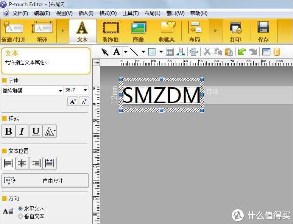
Task: Decrease font size with smaller A button
Action: click(84, 102)
